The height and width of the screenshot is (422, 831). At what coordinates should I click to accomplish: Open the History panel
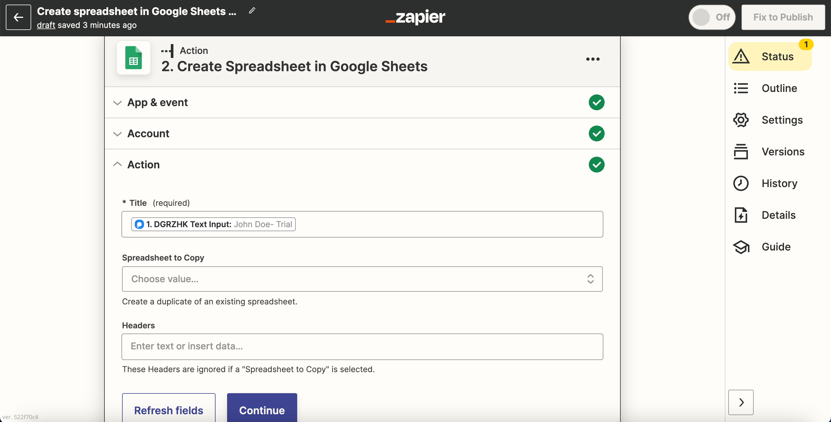click(766, 183)
